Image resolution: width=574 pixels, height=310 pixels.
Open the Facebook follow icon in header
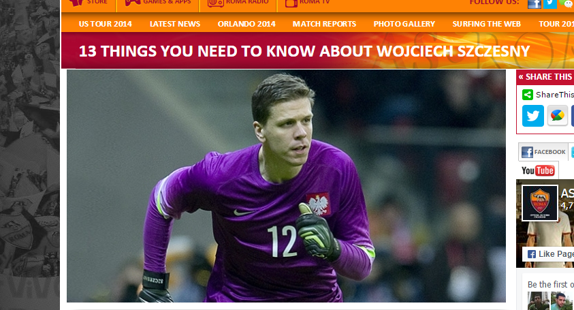pyautogui.click(x=534, y=3)
